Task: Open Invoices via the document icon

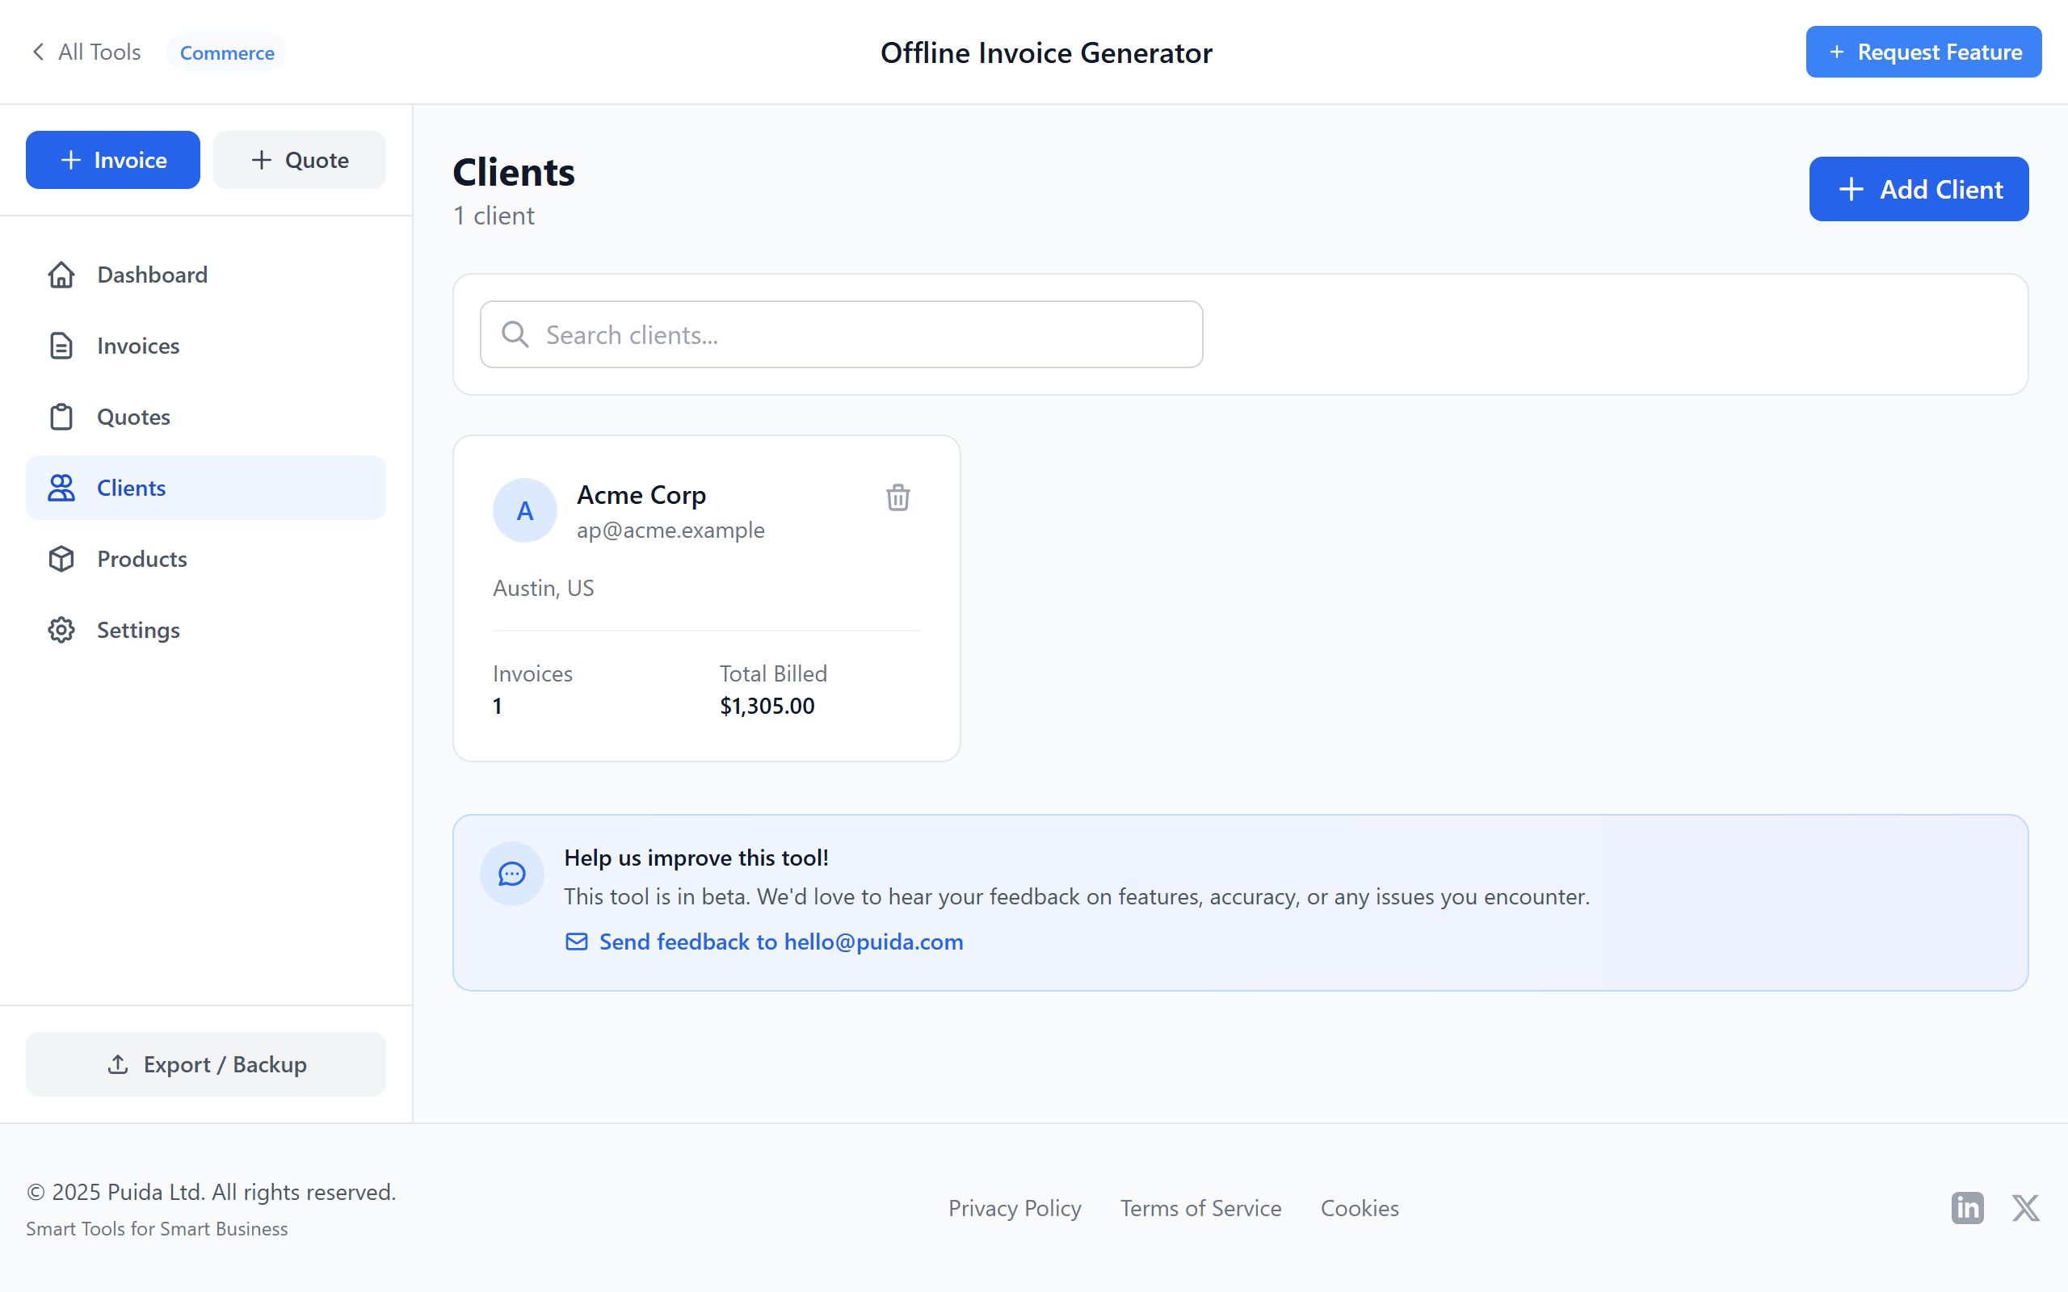Action: [x=61, y=346]
